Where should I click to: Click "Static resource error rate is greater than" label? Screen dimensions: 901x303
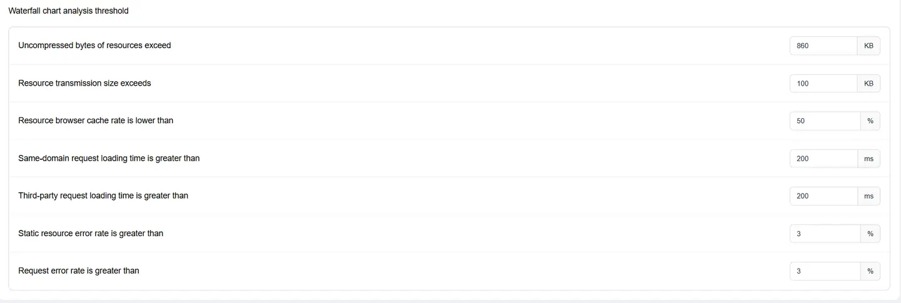(91, 234)
